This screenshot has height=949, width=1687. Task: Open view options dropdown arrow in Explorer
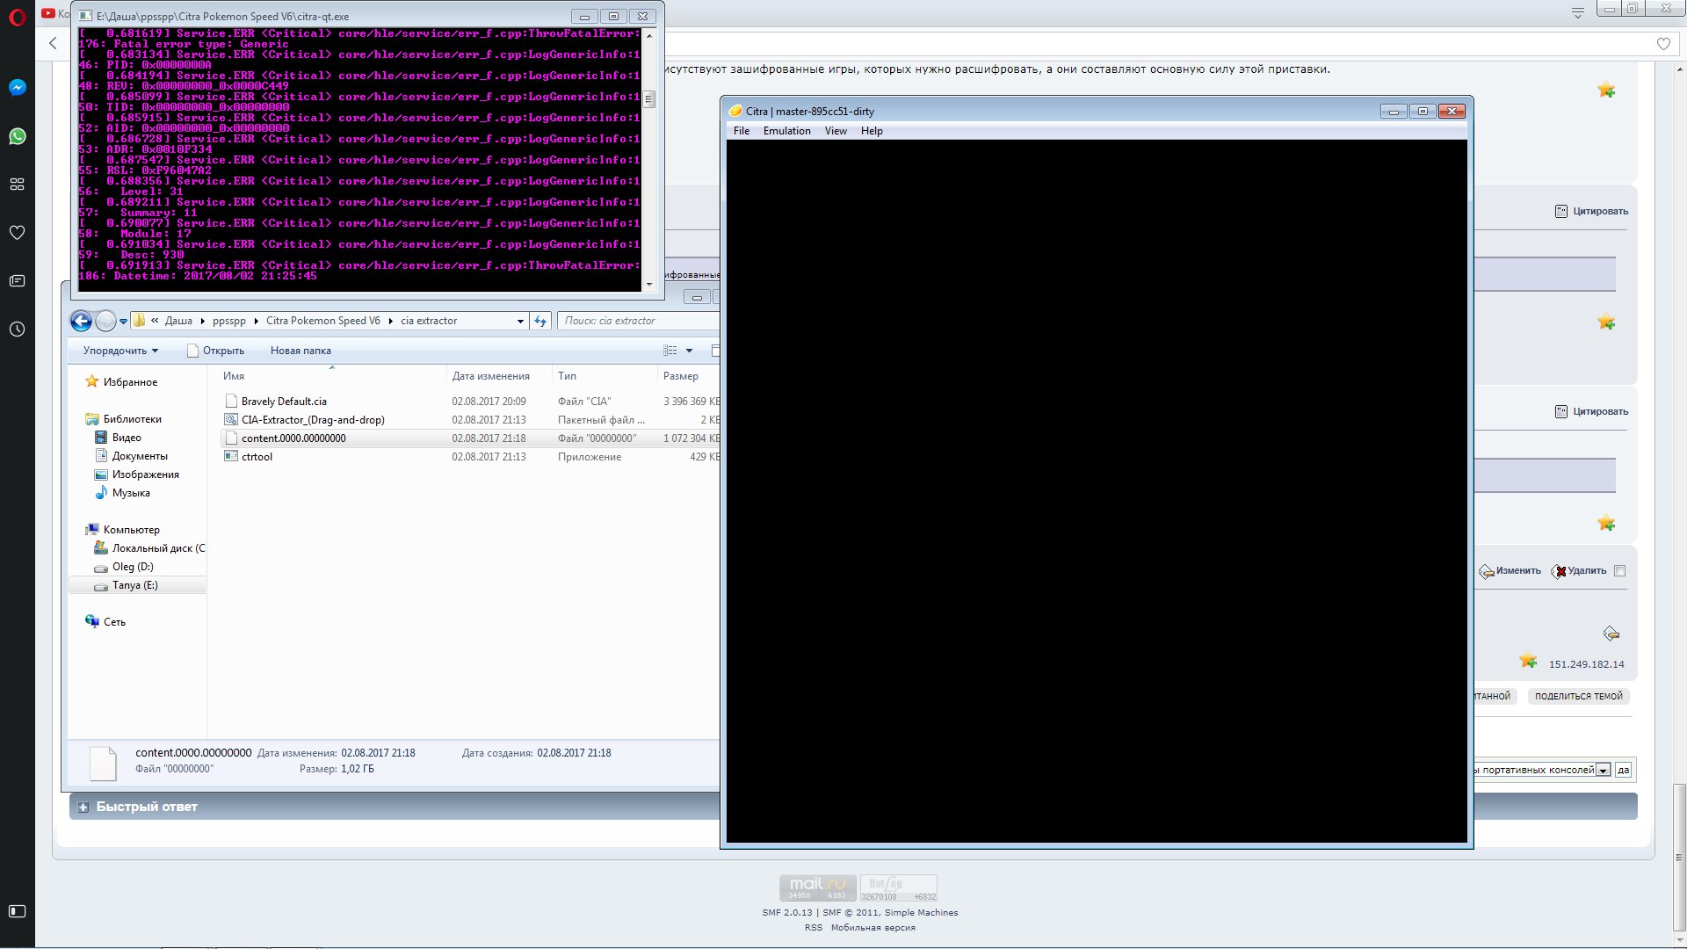689,351
